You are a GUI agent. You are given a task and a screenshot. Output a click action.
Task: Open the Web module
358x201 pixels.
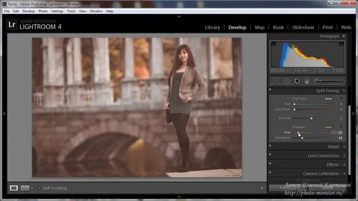(x=346, y=27)
